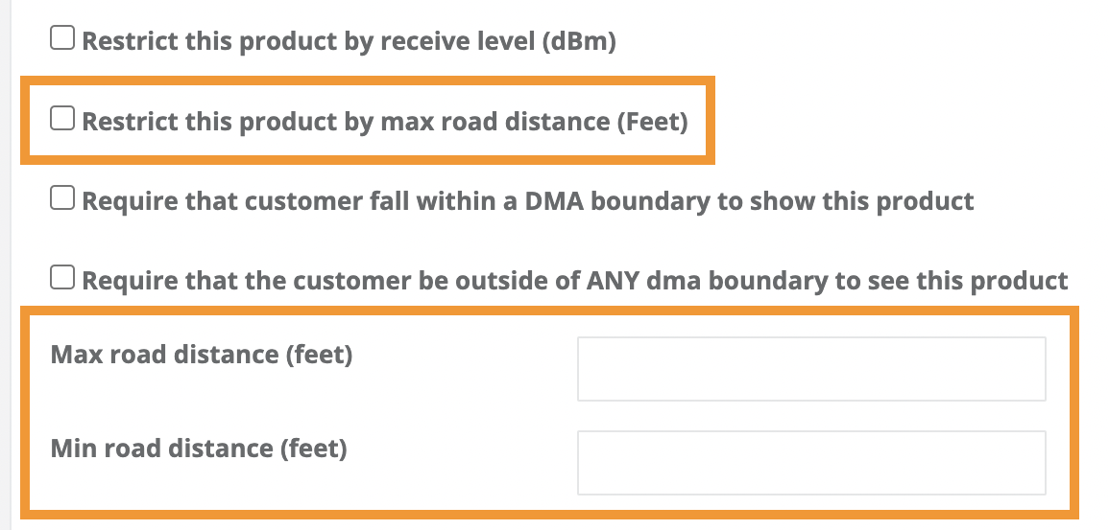Click the 'Restrict this product by max road distance' label
Image resolution: width=1109 pixels, height=530 pixels.
coord(384,123)
